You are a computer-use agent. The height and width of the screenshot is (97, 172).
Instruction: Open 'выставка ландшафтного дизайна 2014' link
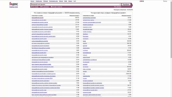coord(42,78)
